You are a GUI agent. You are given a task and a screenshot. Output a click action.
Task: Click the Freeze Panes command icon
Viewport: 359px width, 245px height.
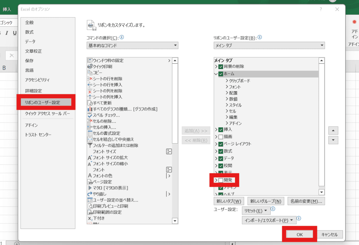[x=90, y=60]
